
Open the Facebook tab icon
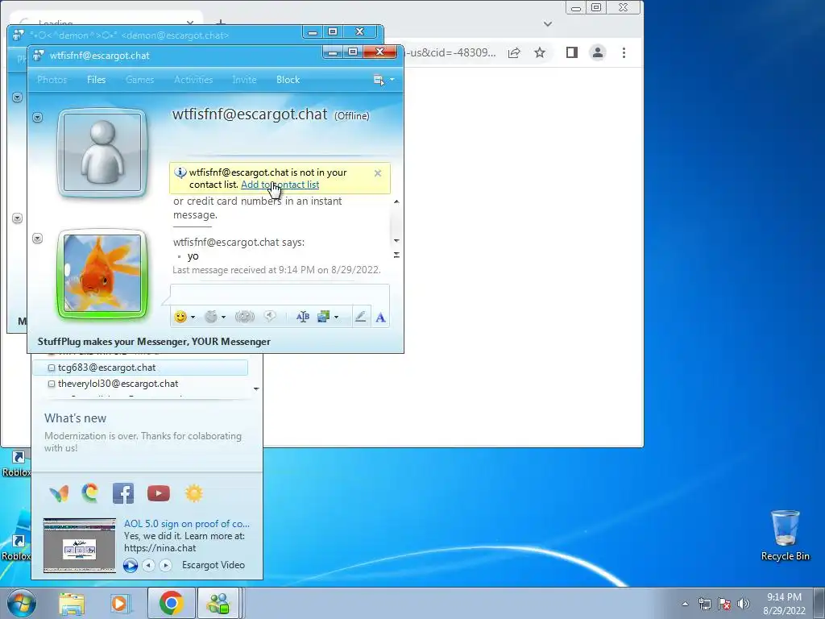point(123,493)
